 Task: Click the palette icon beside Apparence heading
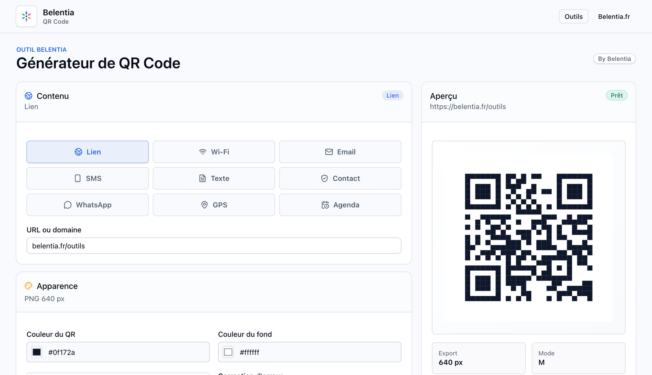click(29, 286)
